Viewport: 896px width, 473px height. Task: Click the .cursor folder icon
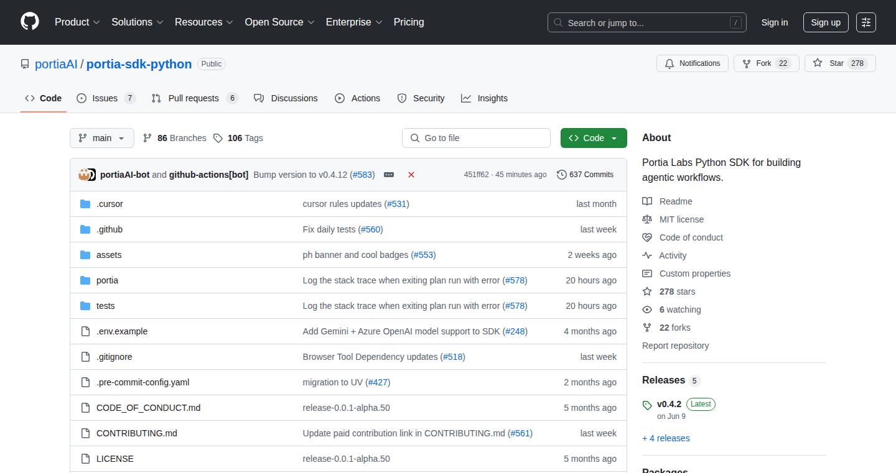click(x=85, y=204)
